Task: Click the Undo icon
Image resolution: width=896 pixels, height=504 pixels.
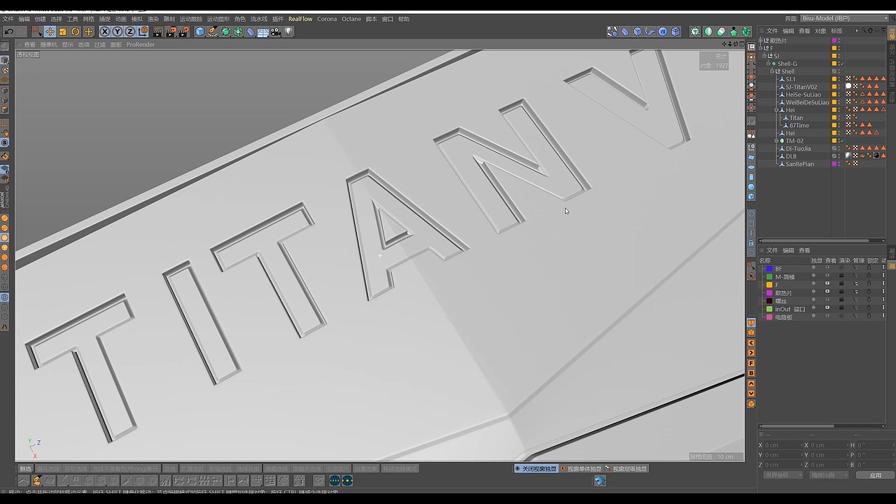Action: 9,31
